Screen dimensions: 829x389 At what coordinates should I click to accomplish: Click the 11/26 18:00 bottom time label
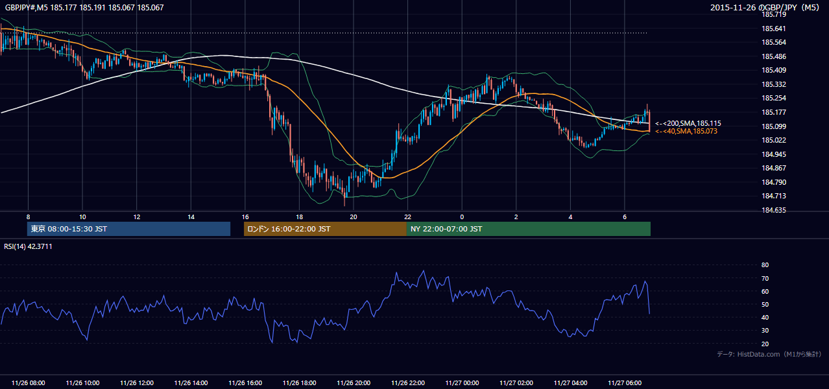[x=299, y=383]
